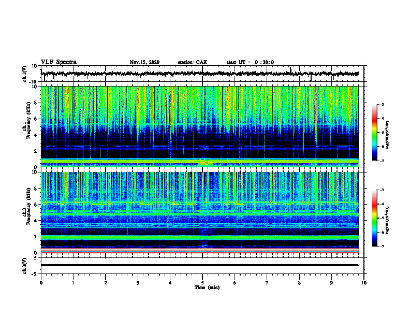Click the "4" kHz tick on ch.1 spectrogram
This screenshot has width=410, height=317.
point(36,135)
